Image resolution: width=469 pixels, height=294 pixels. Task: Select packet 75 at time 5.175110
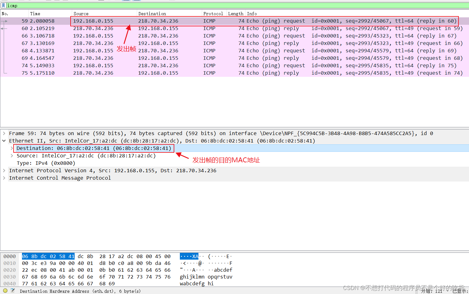click(x=234, y=73)
